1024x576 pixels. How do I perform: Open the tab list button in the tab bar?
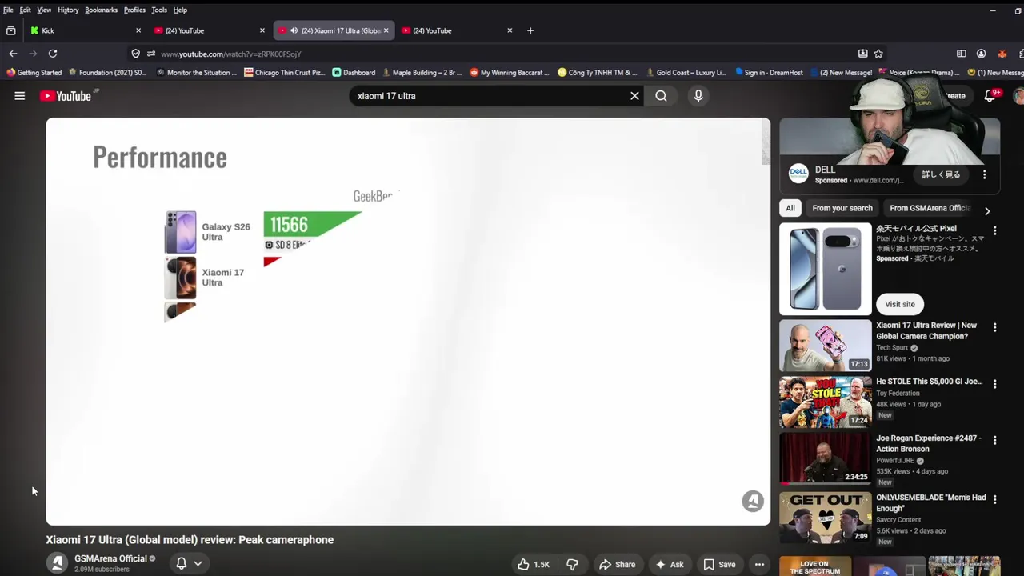point(10,30)
